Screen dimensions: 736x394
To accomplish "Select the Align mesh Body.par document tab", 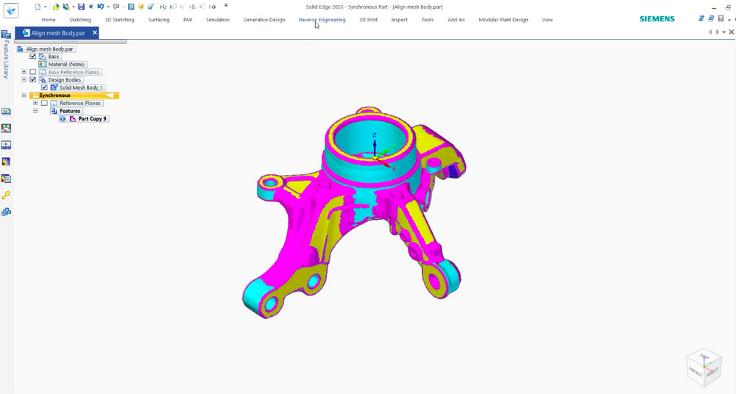I will click(57, 33).
